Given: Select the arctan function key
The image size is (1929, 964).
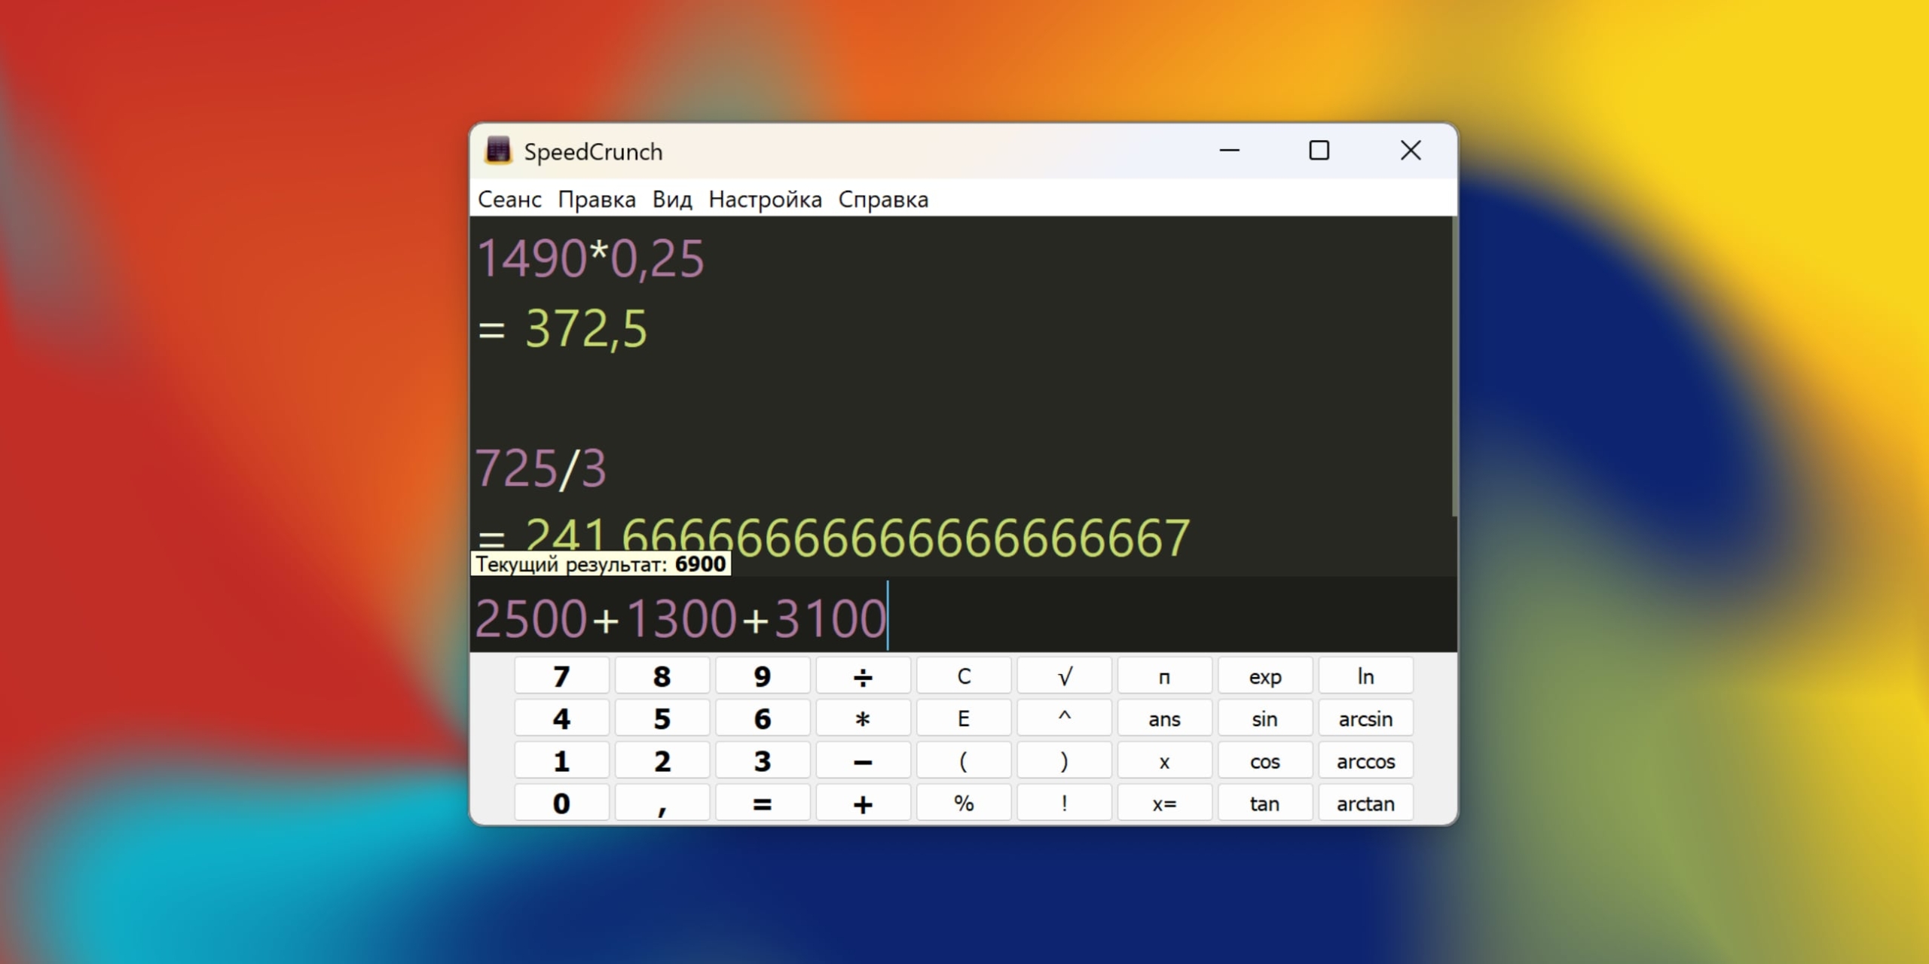Looking at the screenshot, I should pos(1365,803).
